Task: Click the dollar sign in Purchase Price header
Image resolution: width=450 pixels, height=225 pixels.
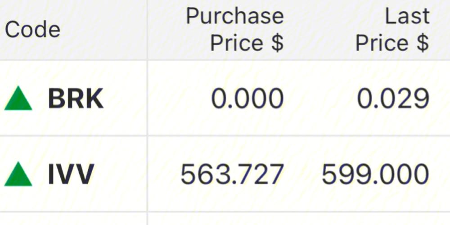Action: (x=278, y=43)
